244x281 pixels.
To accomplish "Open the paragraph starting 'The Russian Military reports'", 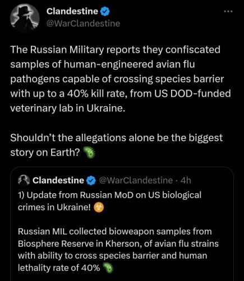I will (121, 79).
